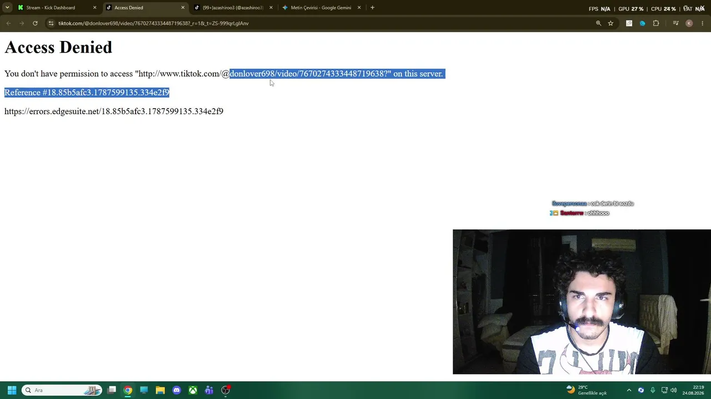Click the Windows taskbar search box
This screenshot has height=399, width=711.
[x=62, y=390]
